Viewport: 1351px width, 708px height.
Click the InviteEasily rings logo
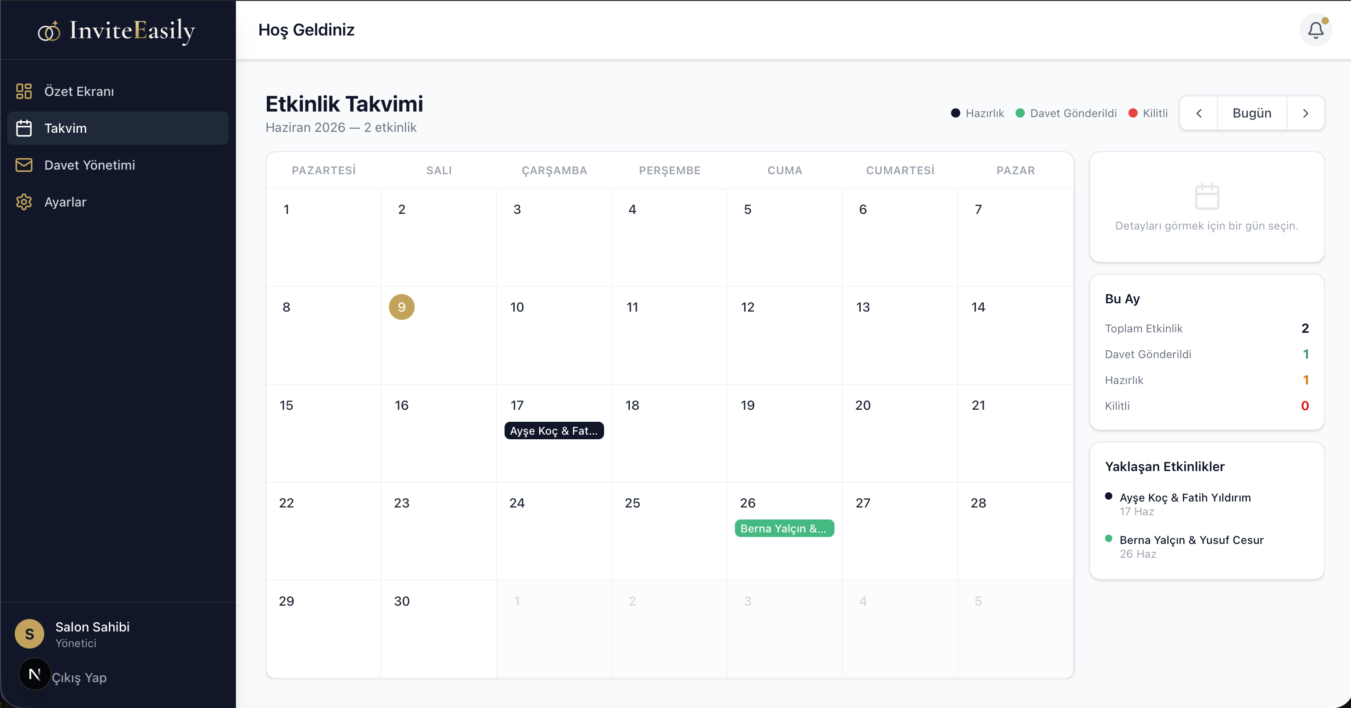point(49,31)
